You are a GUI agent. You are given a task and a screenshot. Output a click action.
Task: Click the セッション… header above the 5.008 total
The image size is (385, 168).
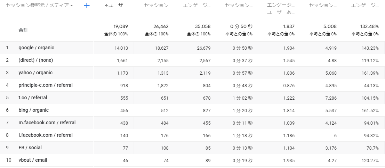[x=323, y=6]
